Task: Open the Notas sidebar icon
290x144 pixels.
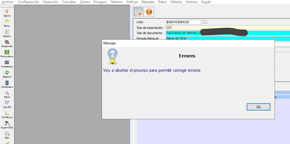Action: [7, 22]
